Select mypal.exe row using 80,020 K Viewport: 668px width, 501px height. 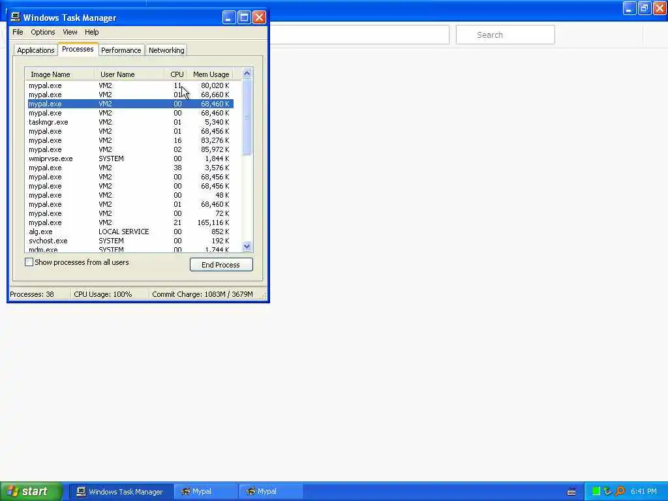(130, 85)
